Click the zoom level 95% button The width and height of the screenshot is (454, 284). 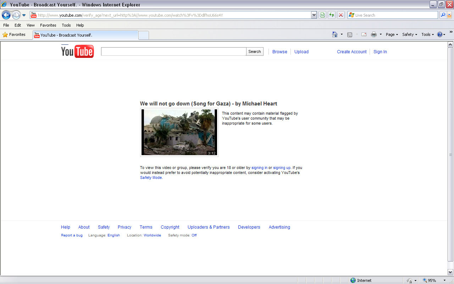(429, 280)
